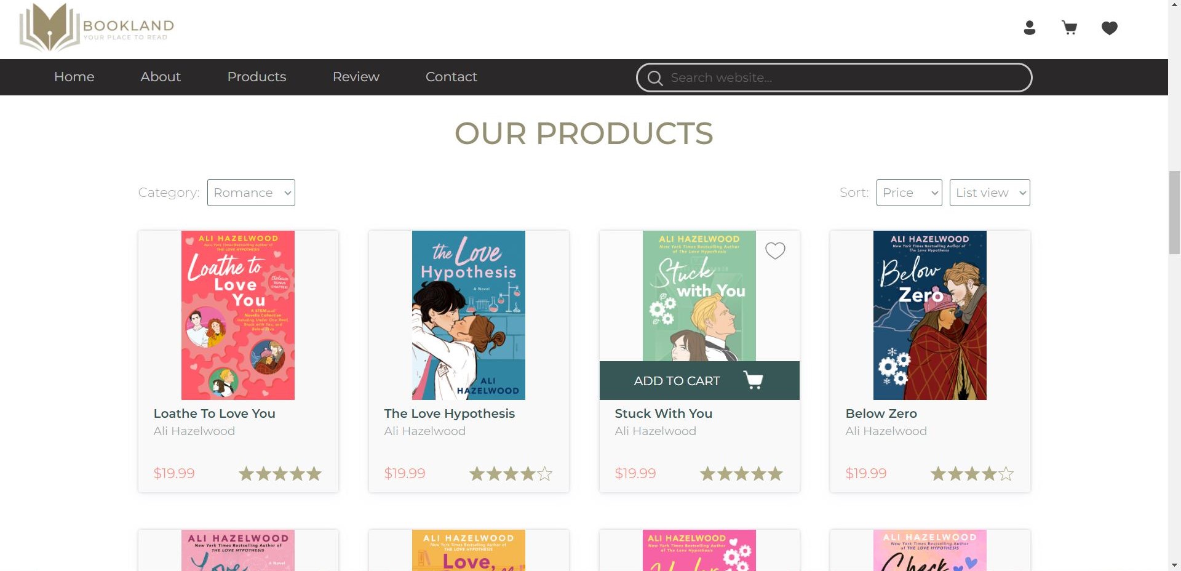The image size is (1181, 571).
Task: Click author Ali Hazelwood under The Love Hypothesis
Action: click(x=425, y=431)
